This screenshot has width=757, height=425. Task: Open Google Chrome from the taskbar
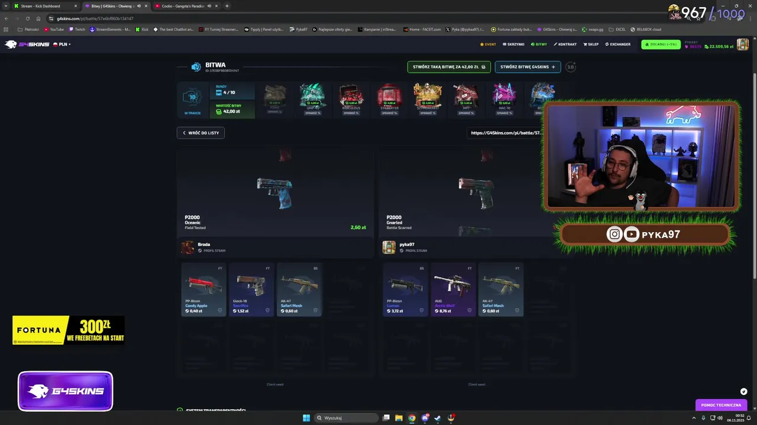coord(412,418)
